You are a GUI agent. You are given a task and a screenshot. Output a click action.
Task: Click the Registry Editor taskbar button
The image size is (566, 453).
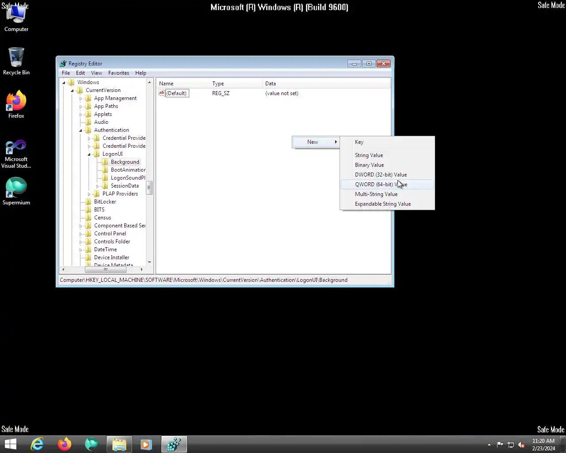[x=174, y=444]
